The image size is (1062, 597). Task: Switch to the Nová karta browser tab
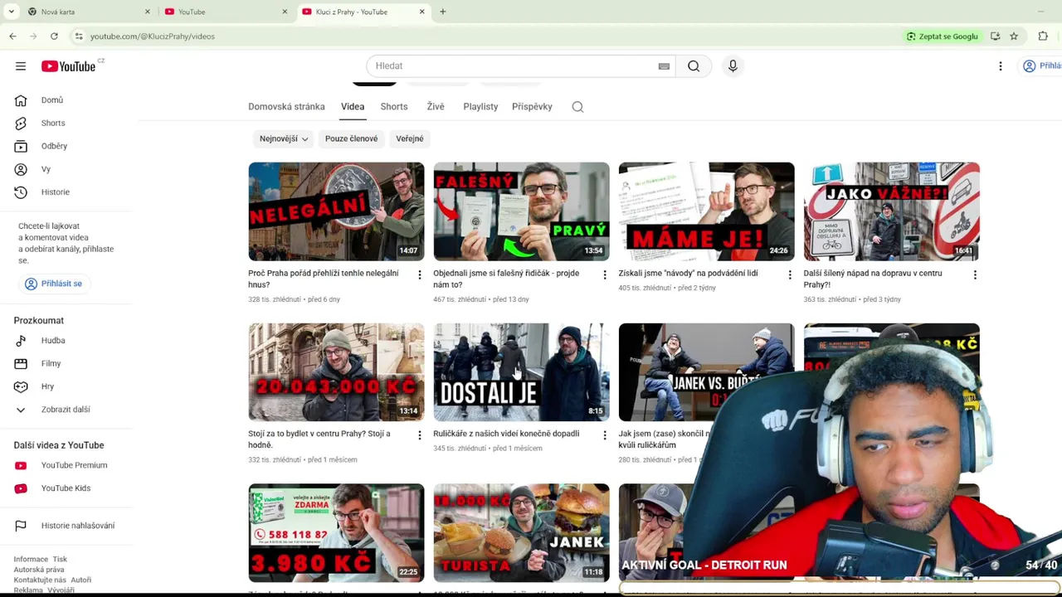pyautogui.click(x=87, y=12)
